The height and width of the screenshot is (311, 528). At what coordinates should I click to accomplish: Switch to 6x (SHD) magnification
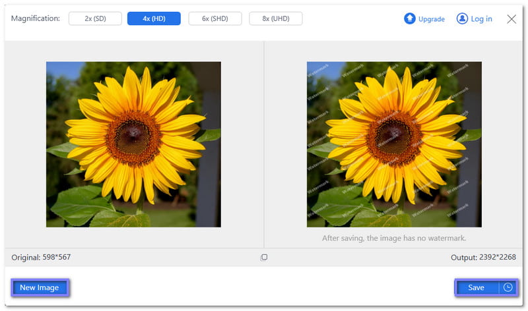tap(214, 18)
